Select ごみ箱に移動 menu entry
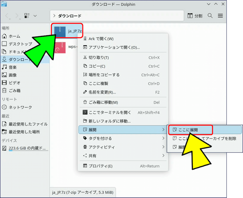 103,102
